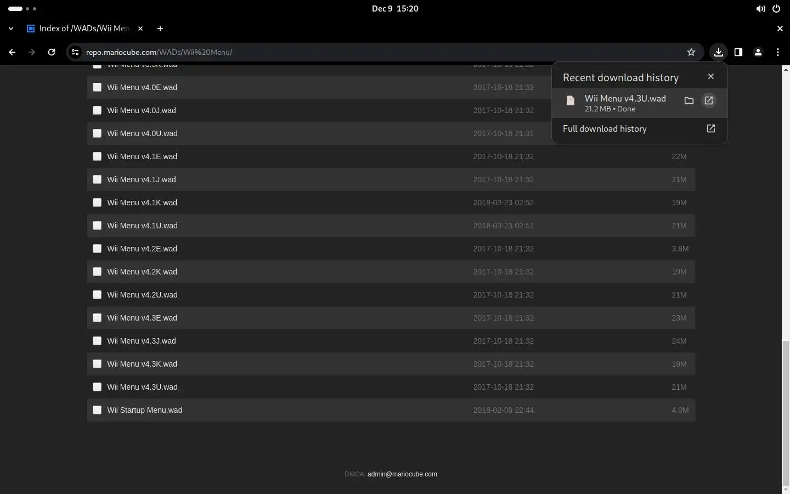Close the Index of /WADs/Wii Menu tab
This screenshot has width=790, height=494.
pos(140,29)
